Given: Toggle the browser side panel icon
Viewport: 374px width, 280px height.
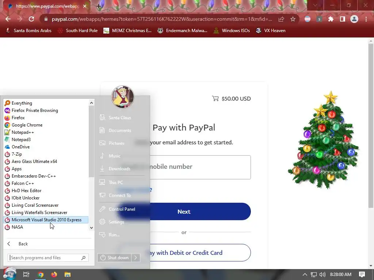Looking at the screenshot, I should [343, 19].
